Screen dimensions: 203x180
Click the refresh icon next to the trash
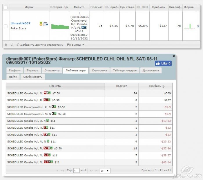12,45
